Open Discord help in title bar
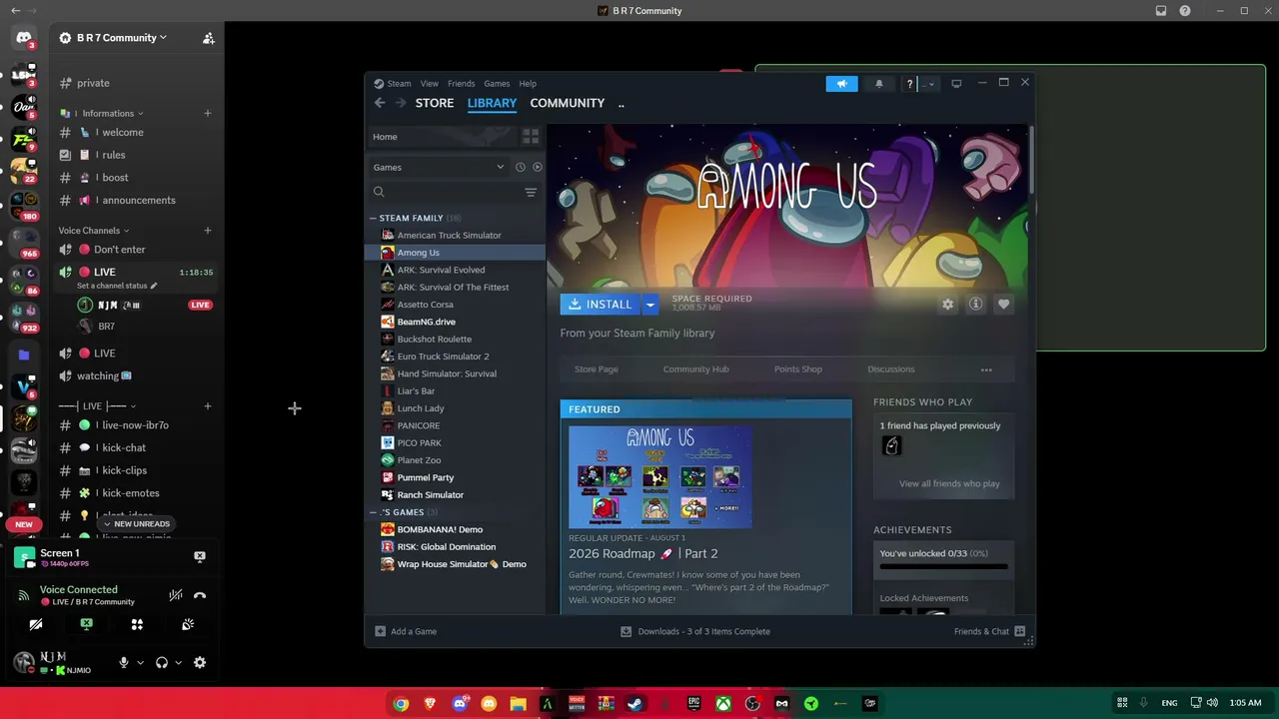The height and width of the screenshot is (719, 1279). tap(1185, 11)
